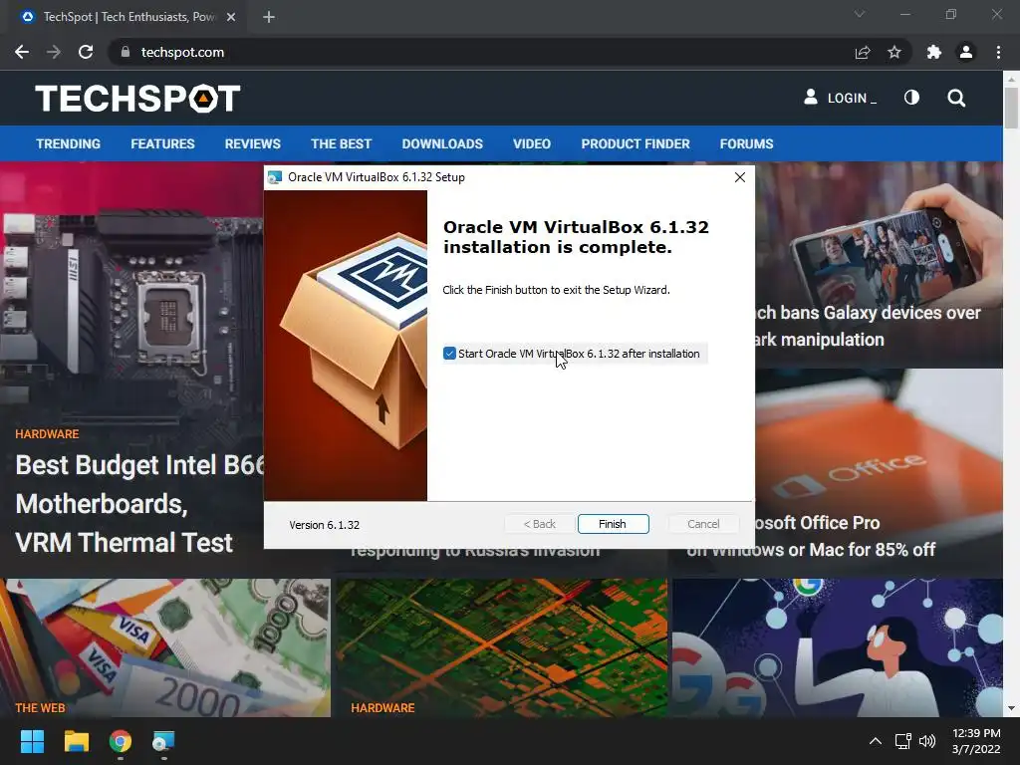
Task: Click the scrollbar down arrow
Action: pyautogui.click(x=1011, y=708)
